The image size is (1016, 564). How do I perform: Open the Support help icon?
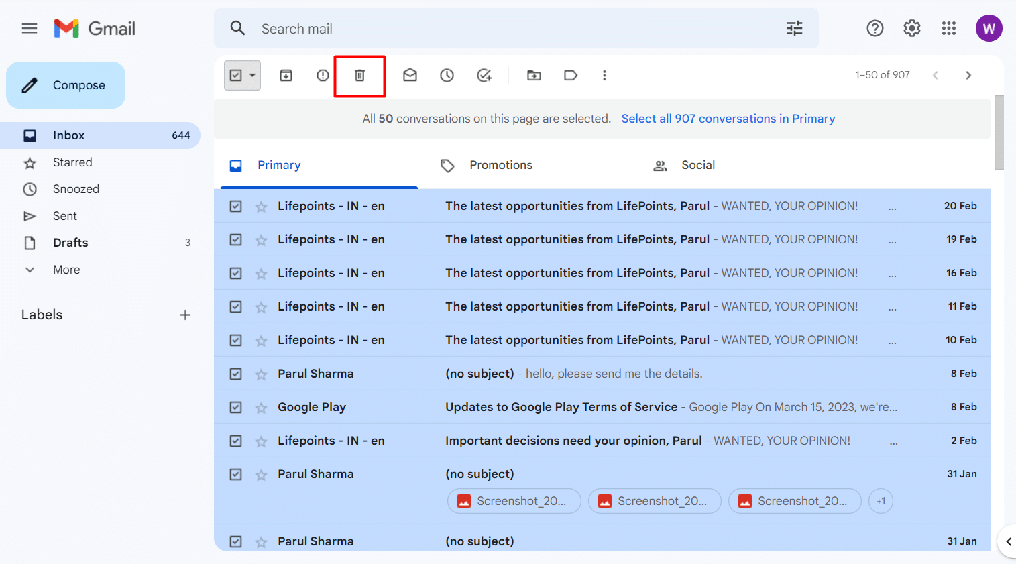875,28
